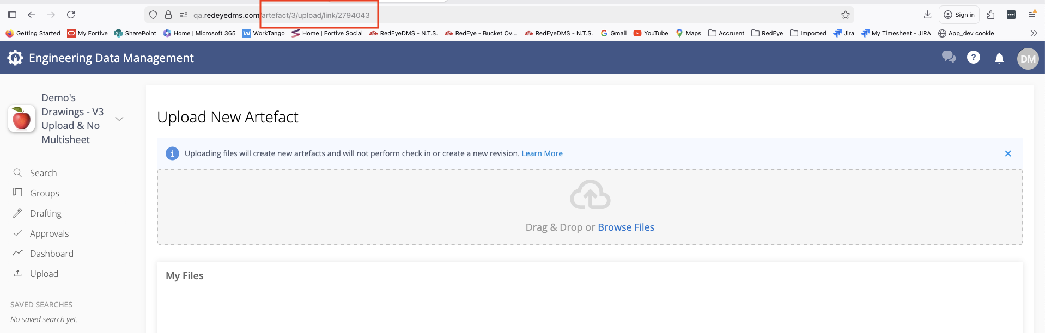Open Drafting in the sidebar
1045x333 pixels.
pyautogui.click(x=45, y=213)
